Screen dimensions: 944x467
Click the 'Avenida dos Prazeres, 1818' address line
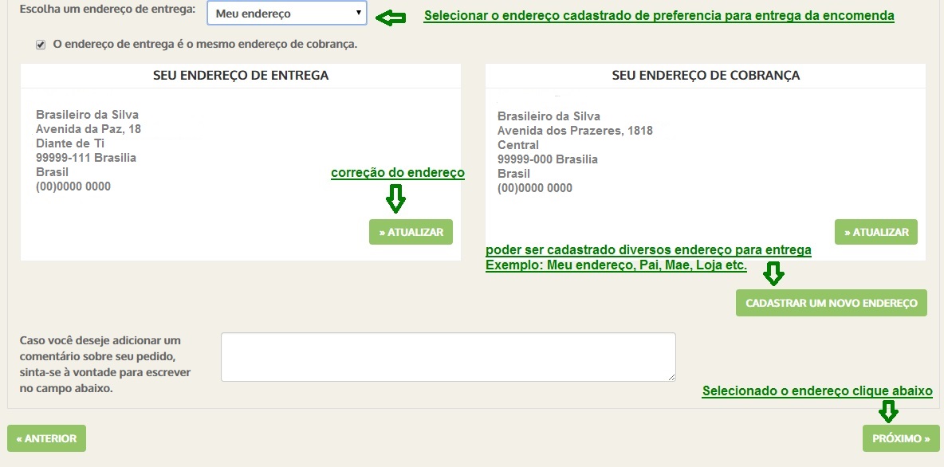[x=575, y=131]
